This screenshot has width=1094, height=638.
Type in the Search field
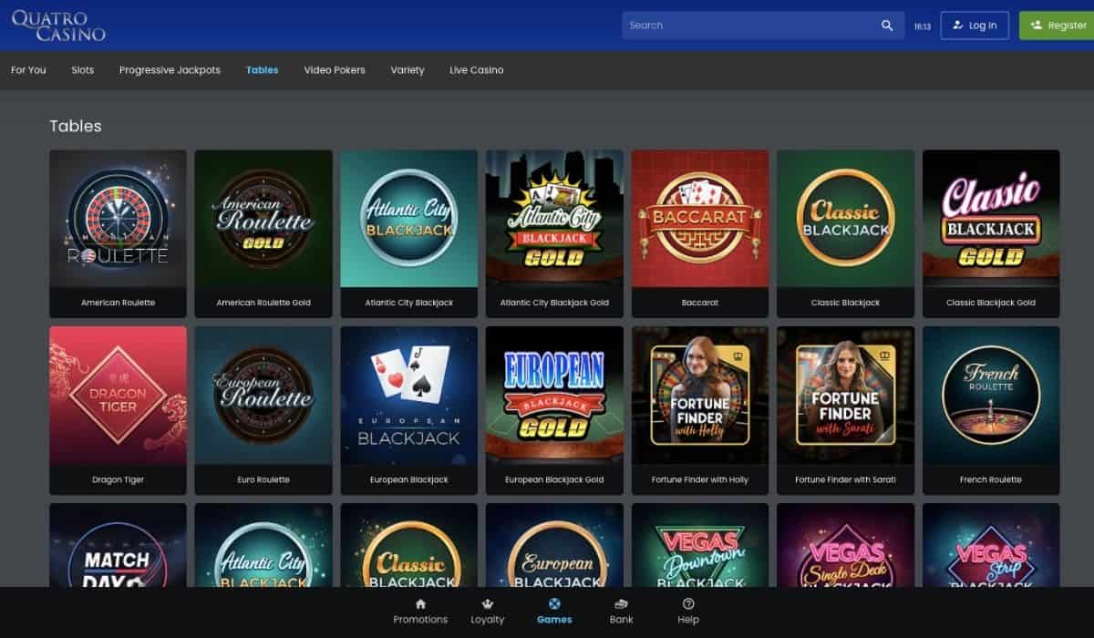(748, 26)
